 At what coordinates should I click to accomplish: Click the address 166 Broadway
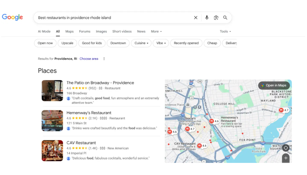76,93
